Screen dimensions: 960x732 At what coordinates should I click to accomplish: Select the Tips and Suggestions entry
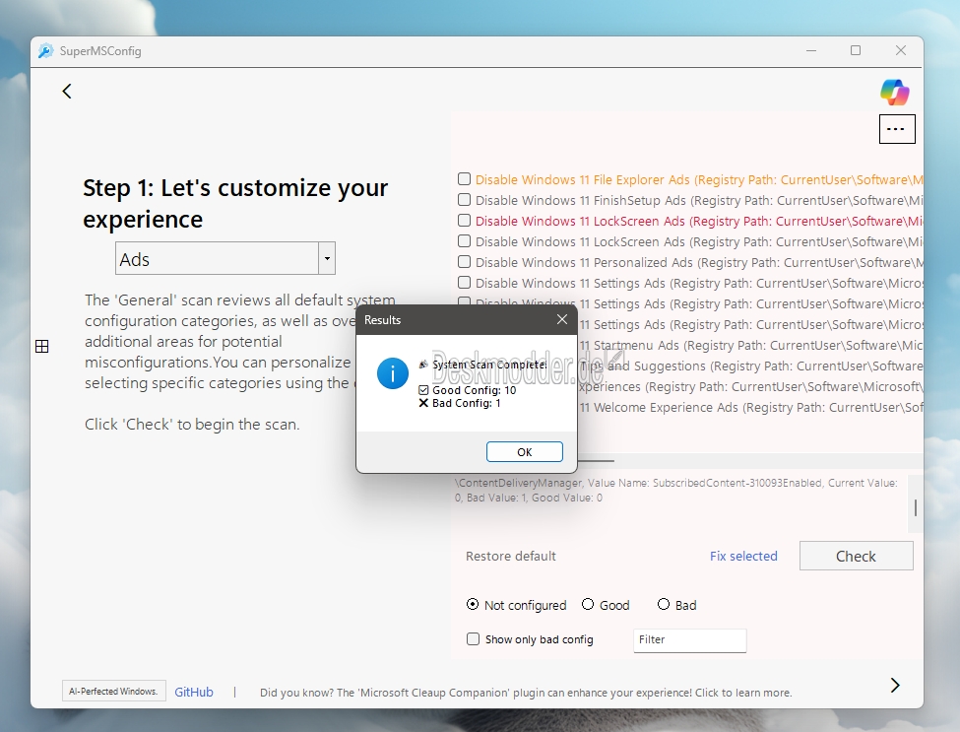coord(750,366)
